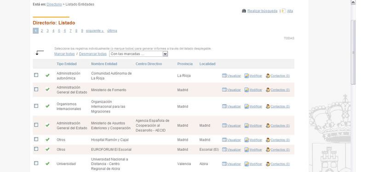Click Contactos icon for Ministerio de Asuntos Exteriores
368x172 pixels.
pyautogui.click(x=268, y=125)
